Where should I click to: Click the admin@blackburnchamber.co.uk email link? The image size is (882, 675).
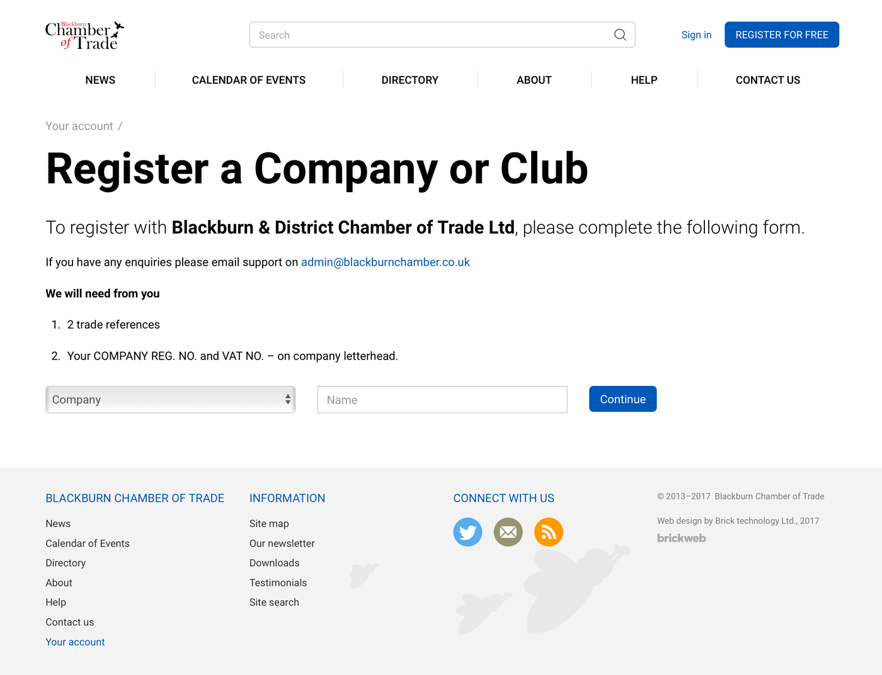(x=385, y=263)
